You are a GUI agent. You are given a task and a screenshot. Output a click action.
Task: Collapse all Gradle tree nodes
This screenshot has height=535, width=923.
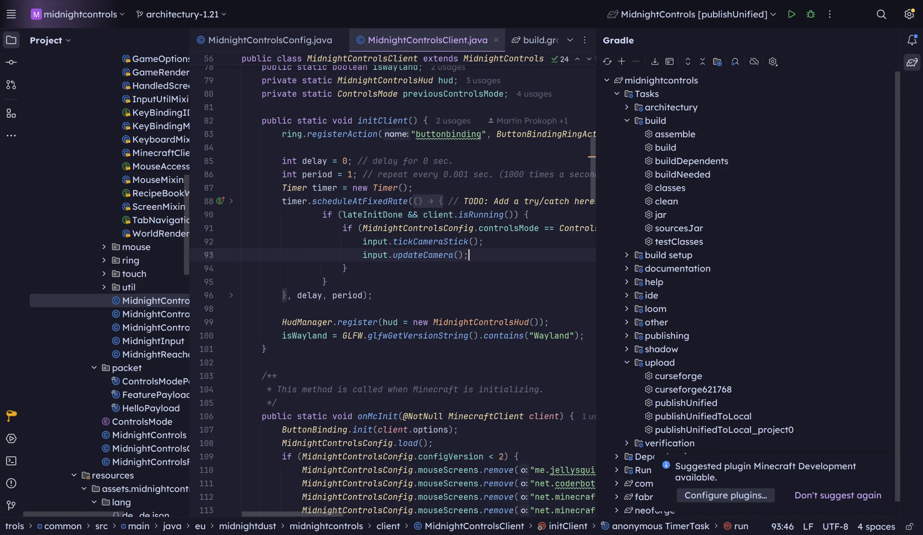tap(702, 62)
